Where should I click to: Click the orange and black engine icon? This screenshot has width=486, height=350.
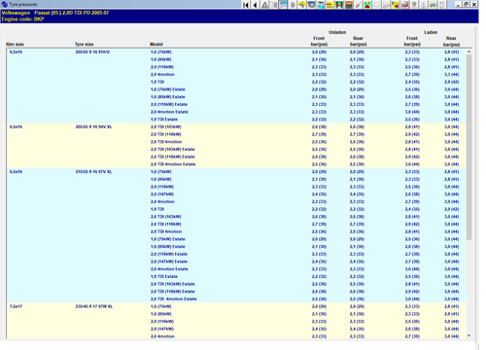click(x=349, y=5)
